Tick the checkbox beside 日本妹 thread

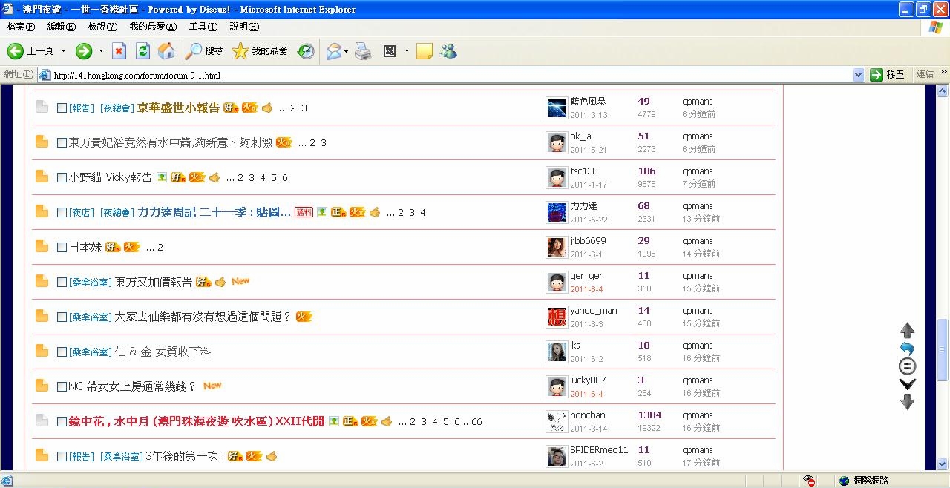62,247
